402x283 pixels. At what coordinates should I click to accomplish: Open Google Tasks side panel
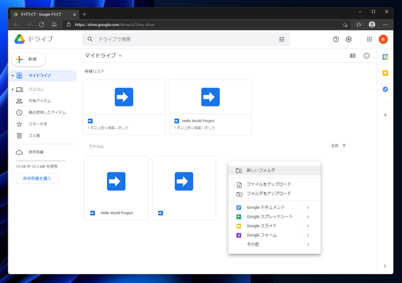point(385,89)
